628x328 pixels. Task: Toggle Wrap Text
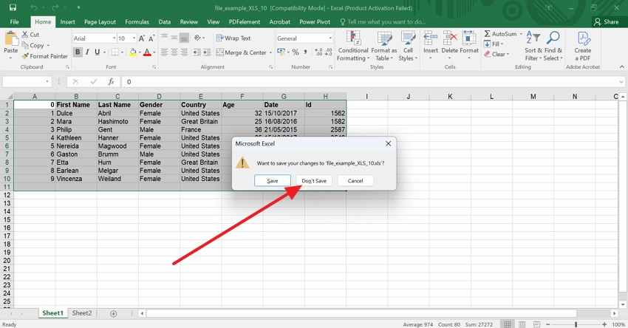[x=233, y=38]
